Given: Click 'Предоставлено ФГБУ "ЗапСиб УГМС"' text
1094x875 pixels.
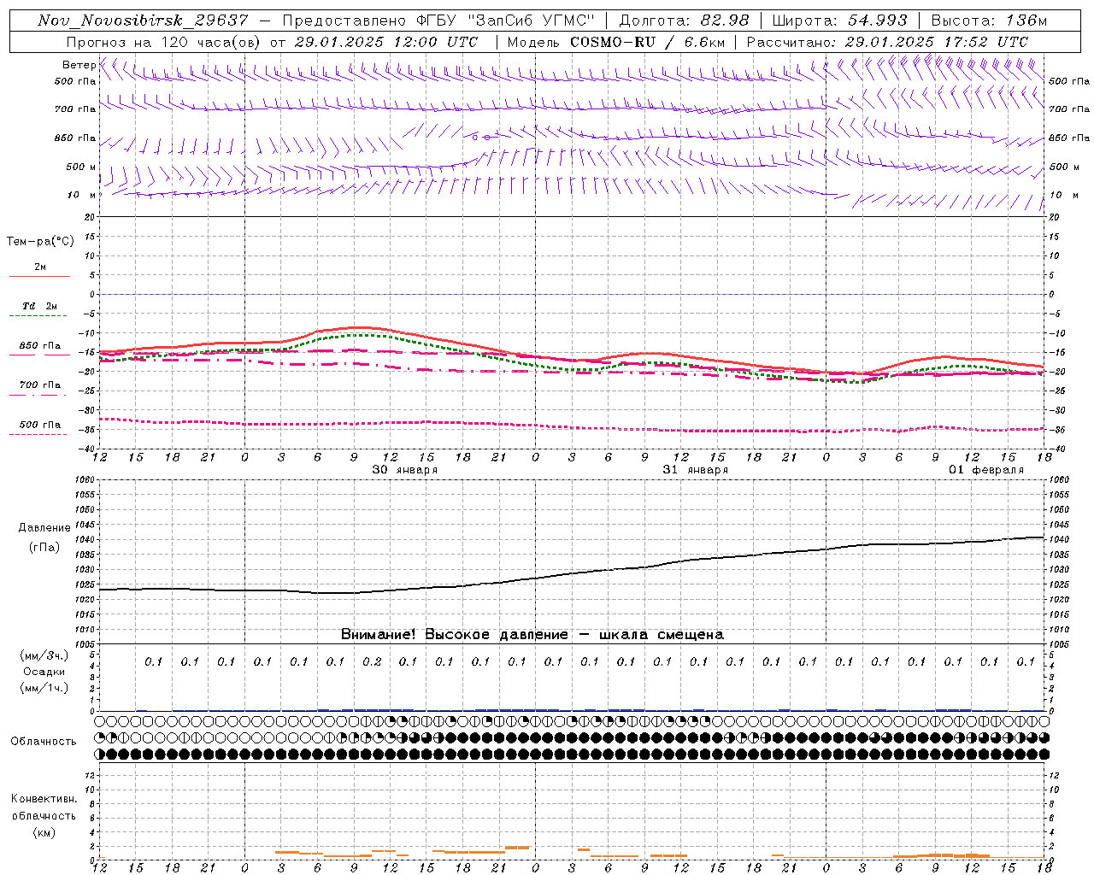Looking at the screenshot, I should pos(438,21).
